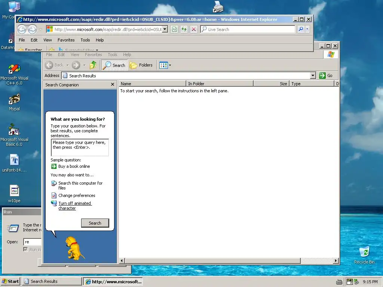Click keyboard icon in system tray
This screenshot has height=287, width=383.
point(339,282)
